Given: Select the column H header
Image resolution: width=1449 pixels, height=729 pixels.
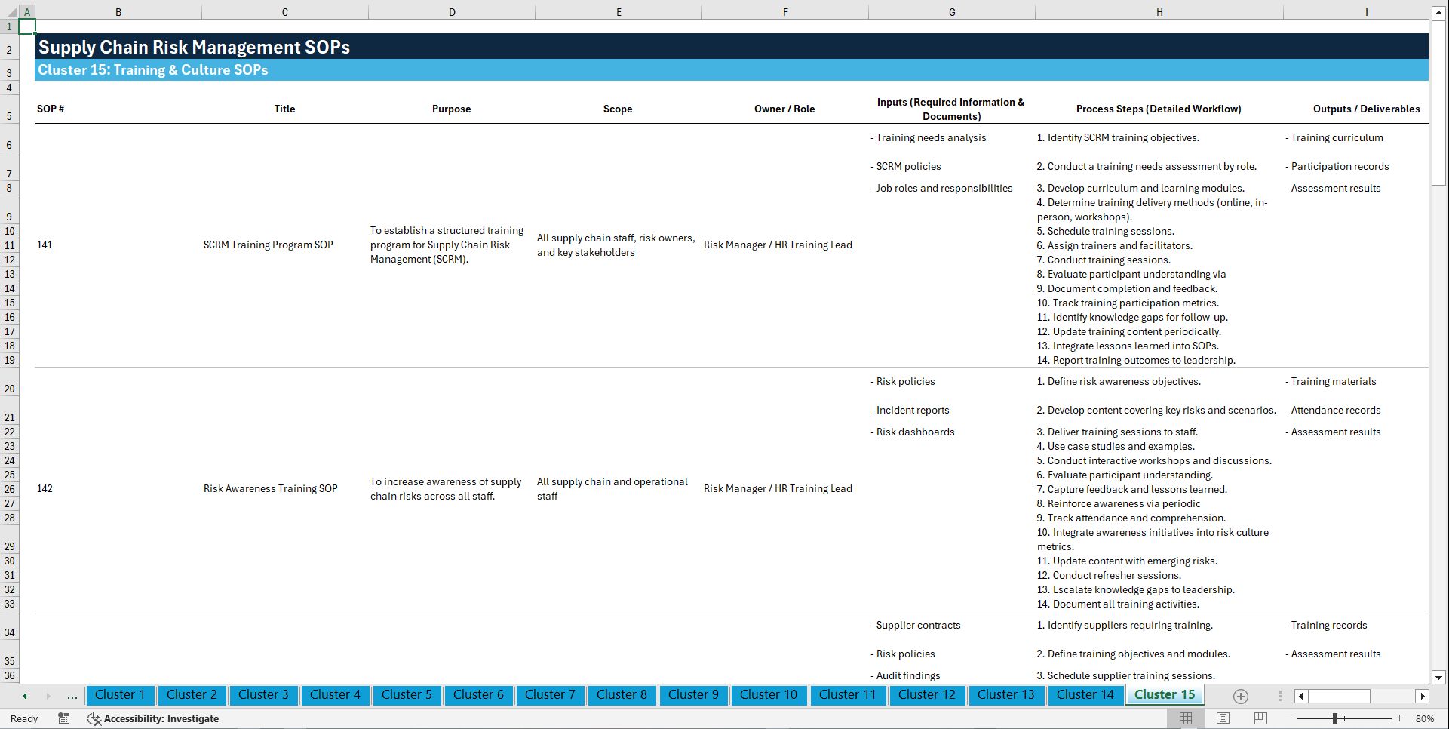Looking at the screenshot, I should click(x=1159, y=11).
